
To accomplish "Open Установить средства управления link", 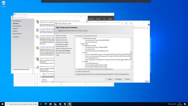I will click(47, 36).
